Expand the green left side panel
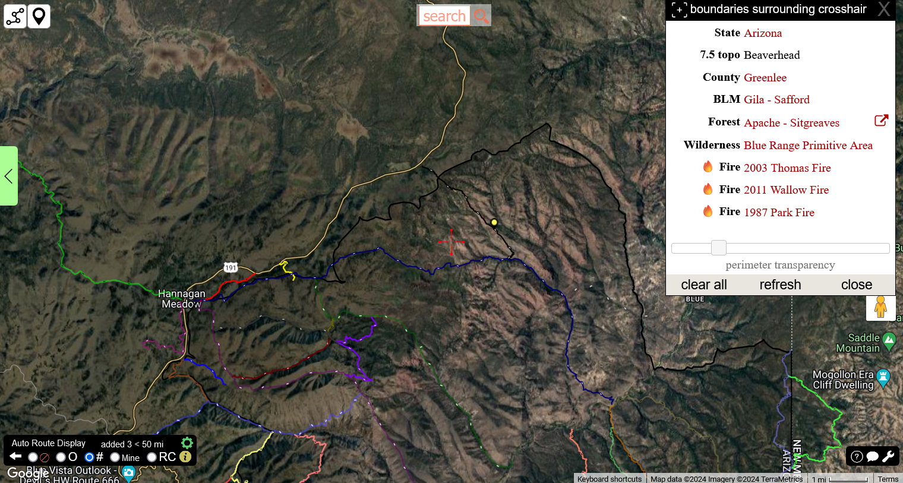 (9, 176)
